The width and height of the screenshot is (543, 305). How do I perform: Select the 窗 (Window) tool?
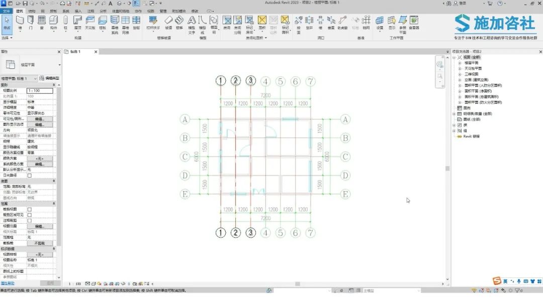(42, 23)
